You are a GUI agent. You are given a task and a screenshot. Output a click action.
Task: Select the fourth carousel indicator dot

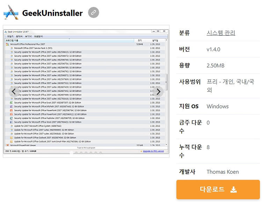(x=86, y=152)
